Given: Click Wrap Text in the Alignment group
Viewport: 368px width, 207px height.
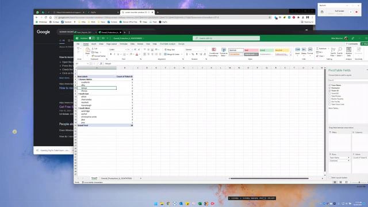Looking at the screenshot, I should [170, 49].
